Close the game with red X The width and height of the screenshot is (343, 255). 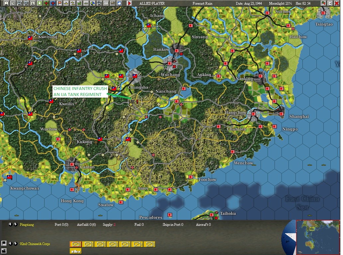[x=337, y=3]
